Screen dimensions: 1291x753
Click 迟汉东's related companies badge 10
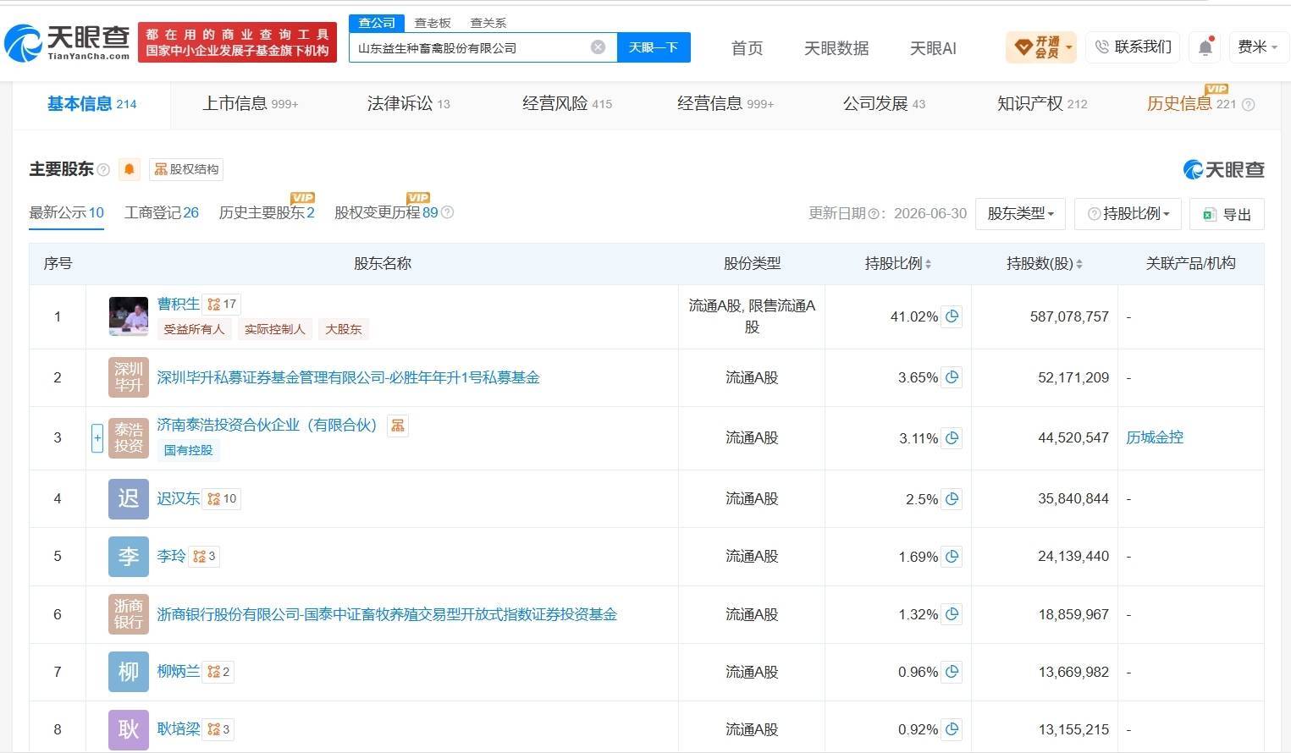click(223, 498)
